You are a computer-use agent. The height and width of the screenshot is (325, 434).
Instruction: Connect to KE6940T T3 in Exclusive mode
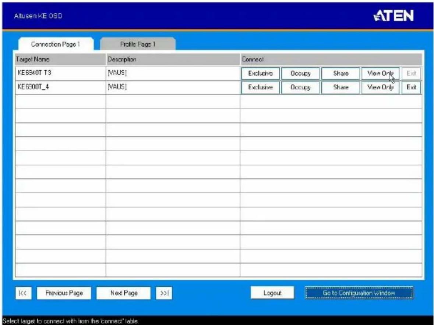(260, 74)
